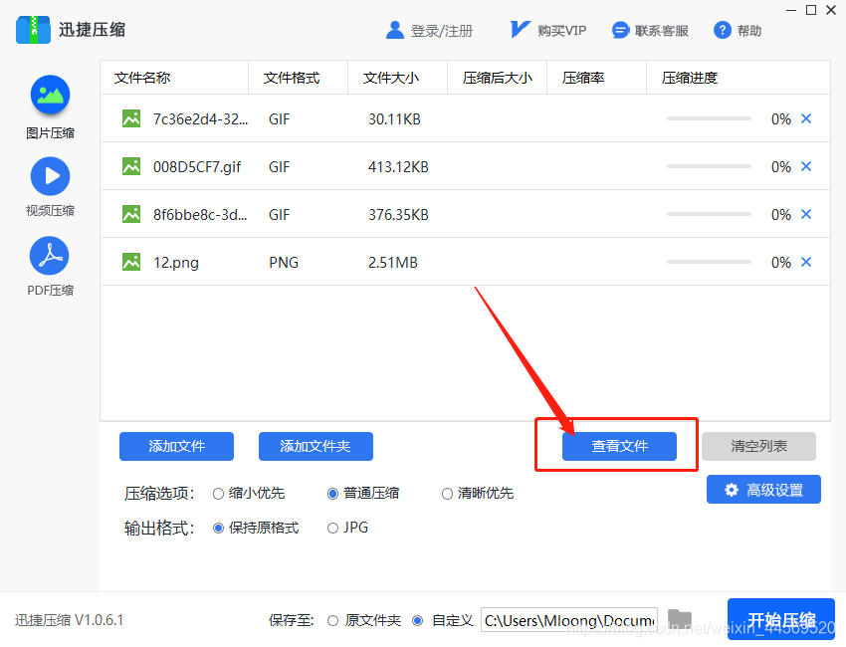This screenshot has height=647, width=846.
Task: Click the 购买VIP V icon
Action: pyautogui.click(x=520, y=29)
